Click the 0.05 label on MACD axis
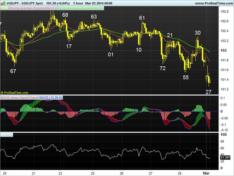This screenshot has width=234, height=176. point(223,105)
